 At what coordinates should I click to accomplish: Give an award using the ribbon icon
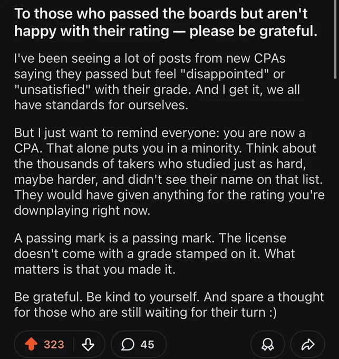pos(267,344)
